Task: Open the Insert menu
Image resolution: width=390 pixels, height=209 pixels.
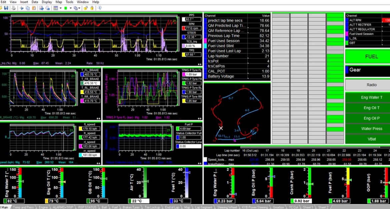Action: point(24,2)
